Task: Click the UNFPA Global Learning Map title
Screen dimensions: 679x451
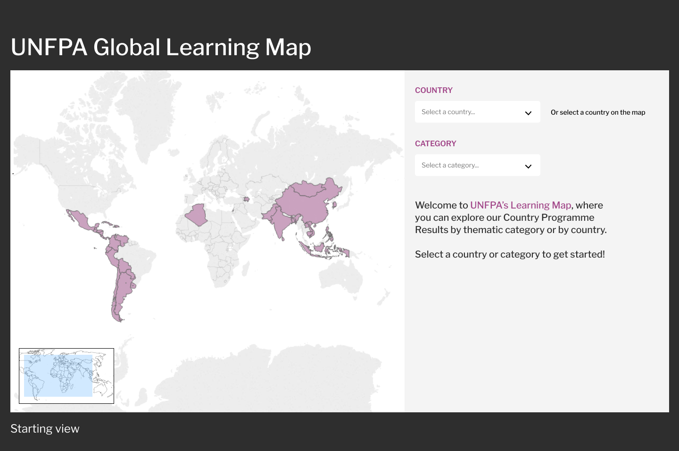Action: click(x=161, y=47)
